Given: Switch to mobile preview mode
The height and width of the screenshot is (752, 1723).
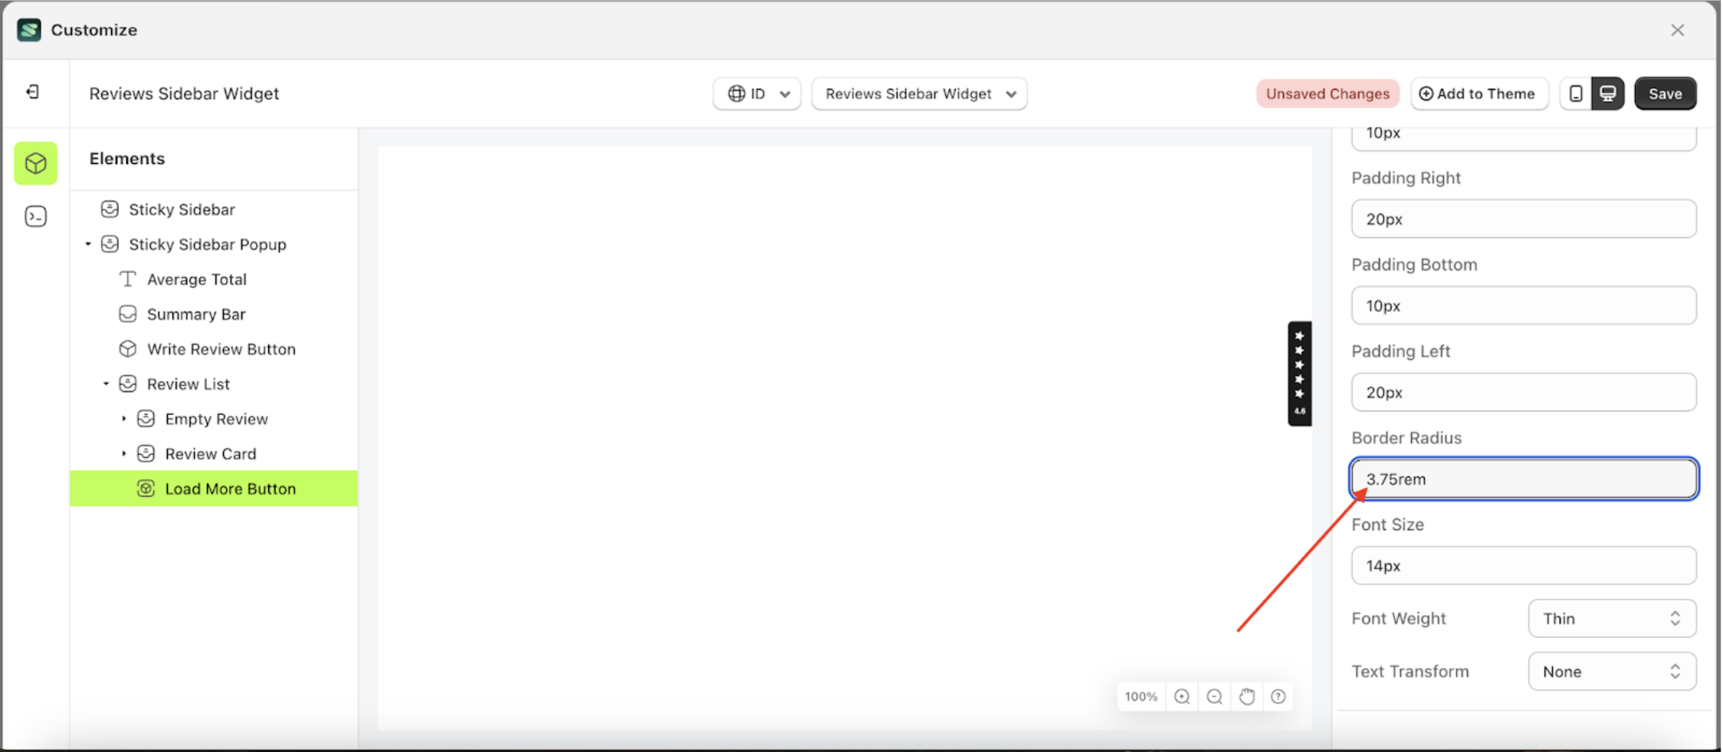Looking at the screenshot, I should [1576, 93].
